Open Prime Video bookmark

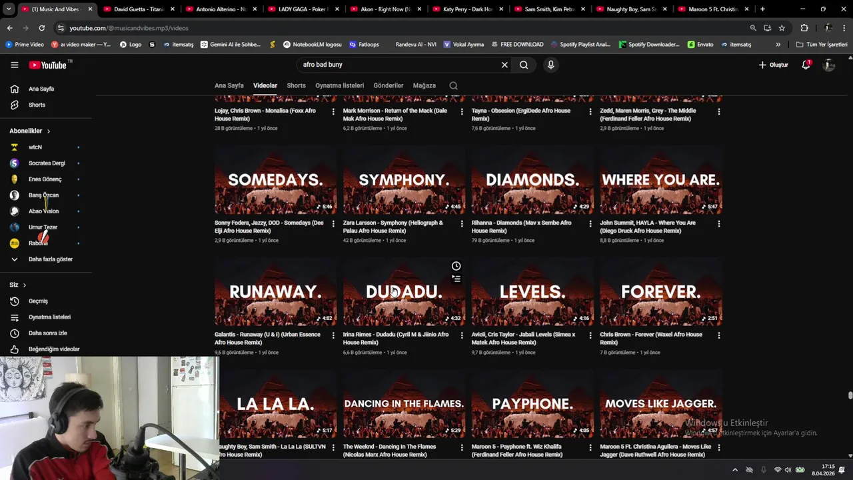(25, 45)
